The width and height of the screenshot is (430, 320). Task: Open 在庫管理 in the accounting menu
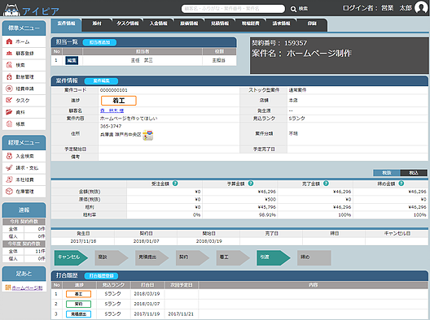(x=24, y=192)
